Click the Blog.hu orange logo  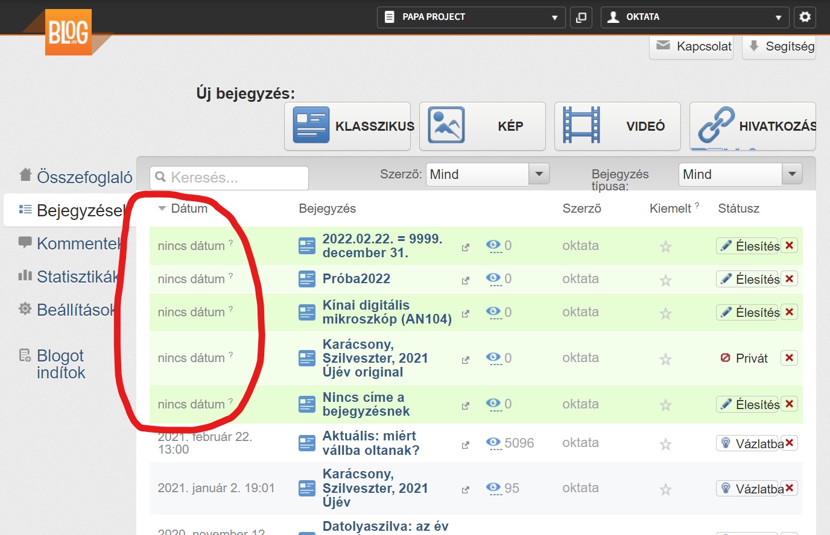pos(68,33)
